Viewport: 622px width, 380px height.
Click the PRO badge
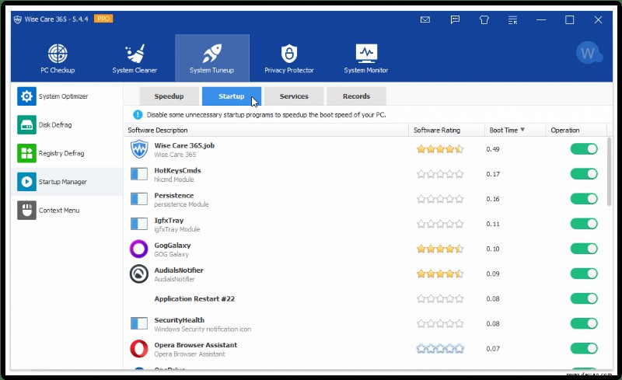coord(103,19)
